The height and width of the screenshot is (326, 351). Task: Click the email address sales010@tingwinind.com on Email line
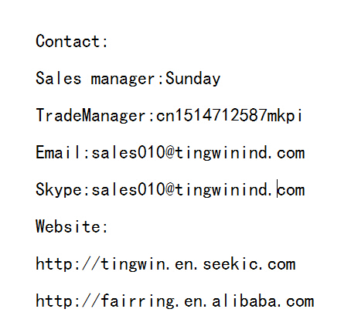click(x=198, y=152)
